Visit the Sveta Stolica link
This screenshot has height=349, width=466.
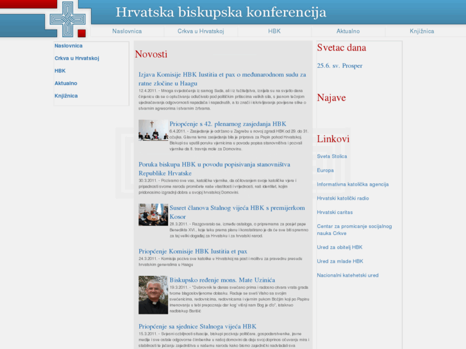pyautogui.click(x=331, y=156)
